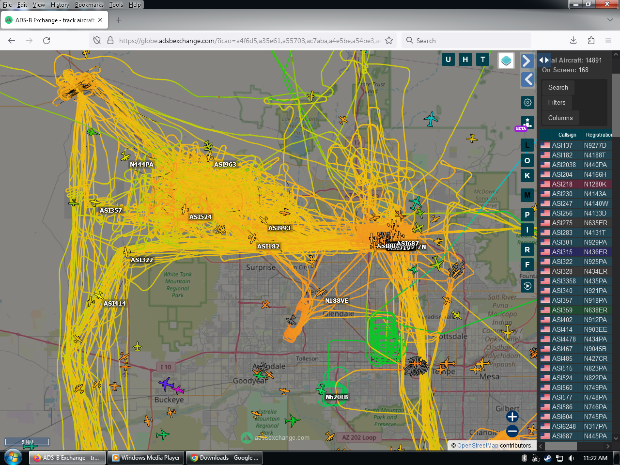Open the Firefox hamburger application menu
Screen dimensions: 620x465
(608, 41)
